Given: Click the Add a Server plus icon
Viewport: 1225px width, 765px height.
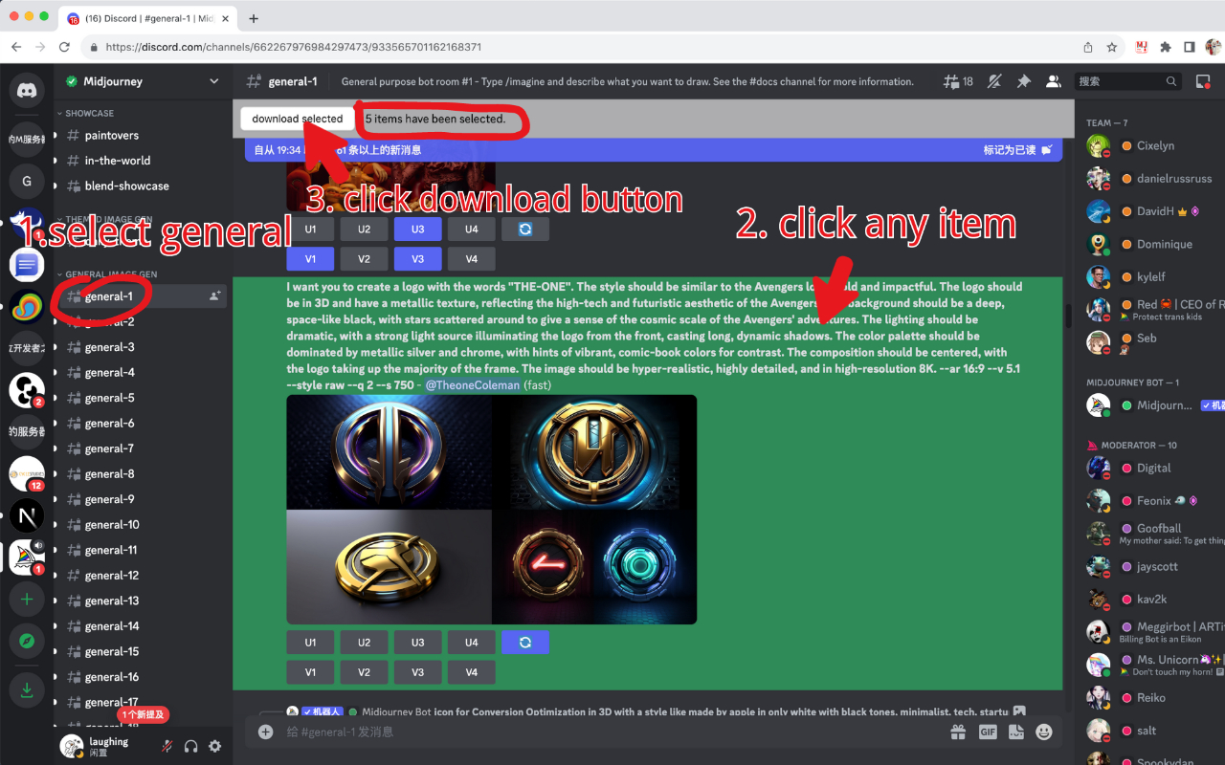Looking at the screenshot, I should [x=27, y=599].
